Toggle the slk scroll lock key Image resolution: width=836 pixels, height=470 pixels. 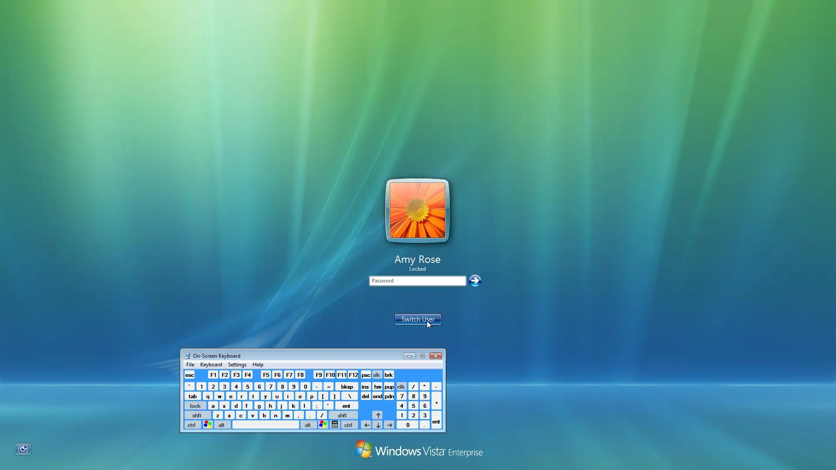coord(377,375)
